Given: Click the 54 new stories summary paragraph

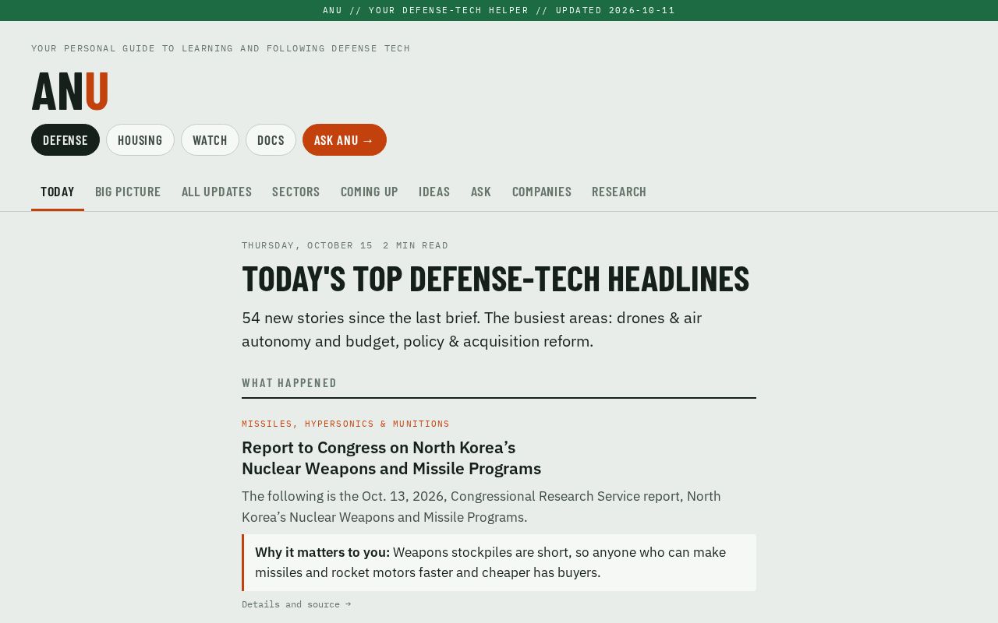Looking at the screenshot, I should click(472, 329).
